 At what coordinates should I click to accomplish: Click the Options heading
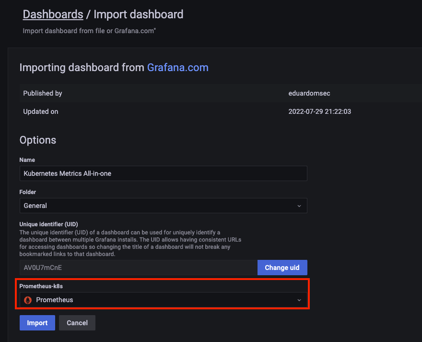coord(38,140)
